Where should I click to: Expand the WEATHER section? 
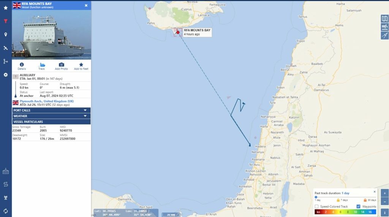[x=51, y=116]
